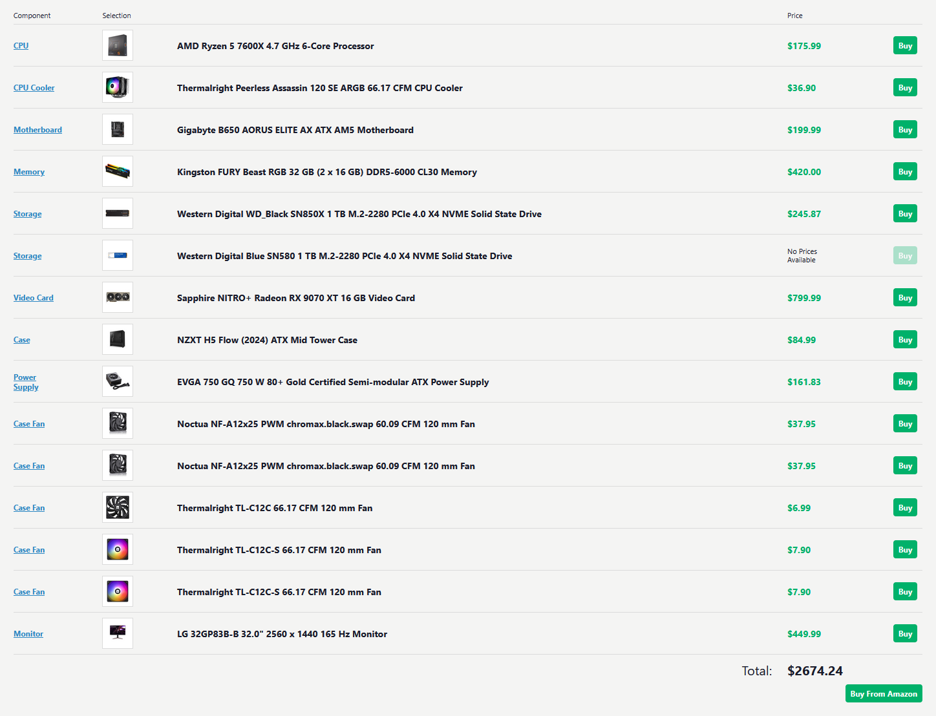936x716 pixels.
Task: Select the Kingston FURY Beast RGB 32 GB name
Action: point(327,172)
